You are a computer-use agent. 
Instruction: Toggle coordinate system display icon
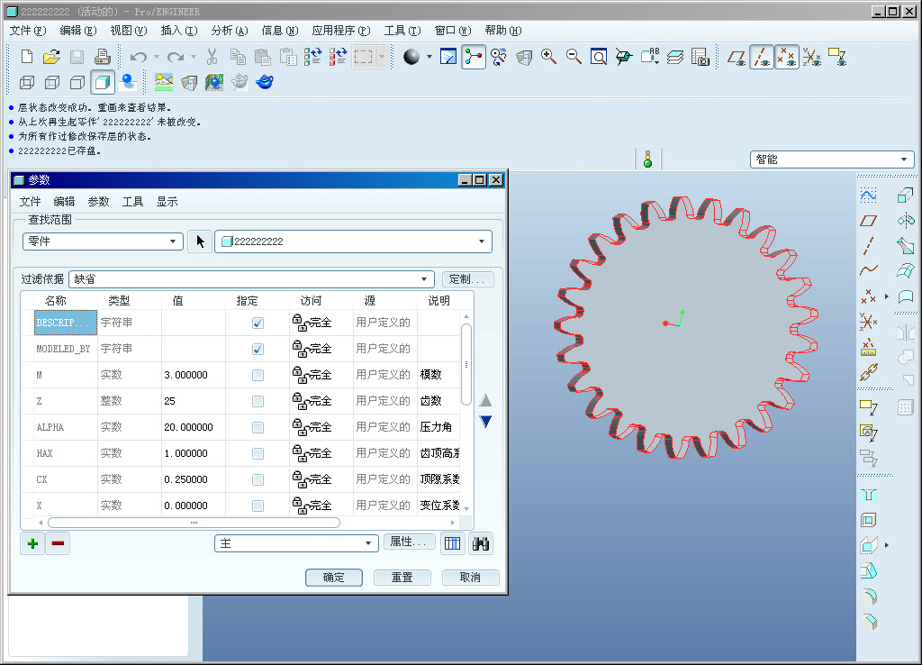pos(812,57)
